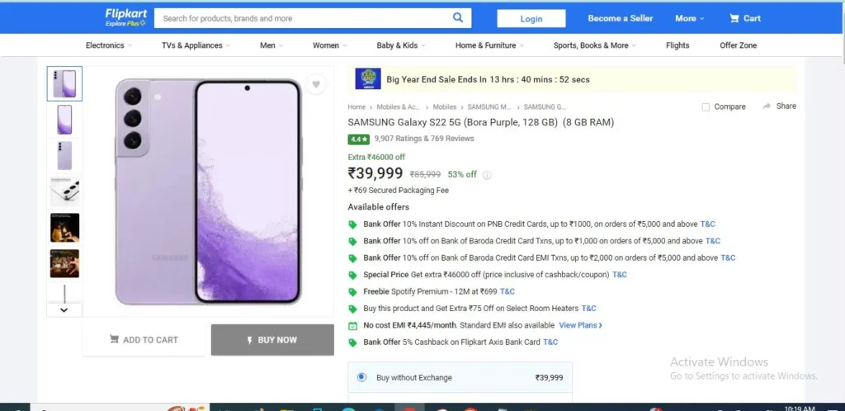This screenshot has height=411, width=845.
Task: Click the price info icon
Action: click(487, 174)
